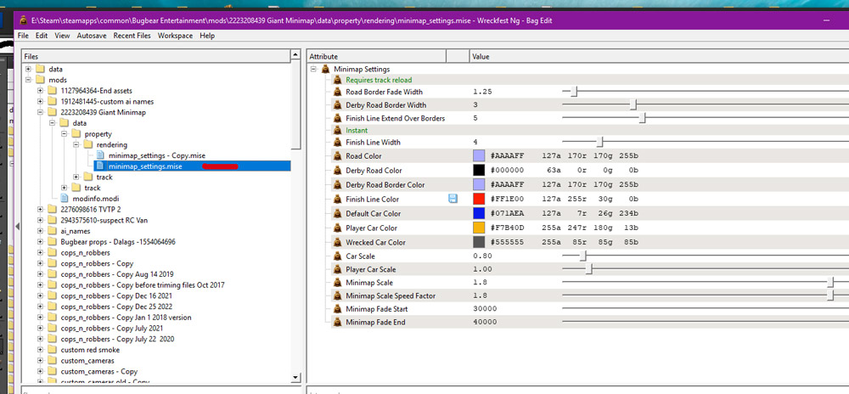The height and width of the screenshot is (394, 849).
Task: Open the Edit menu
Action: 42,36
